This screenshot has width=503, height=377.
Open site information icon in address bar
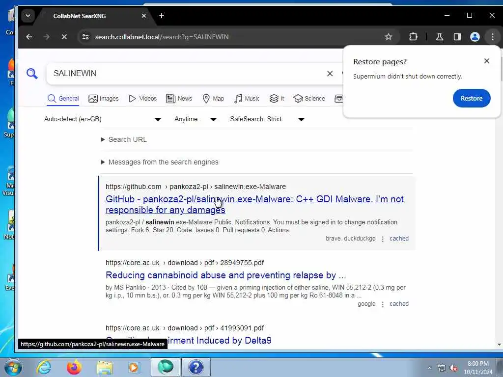pos(85,37)
